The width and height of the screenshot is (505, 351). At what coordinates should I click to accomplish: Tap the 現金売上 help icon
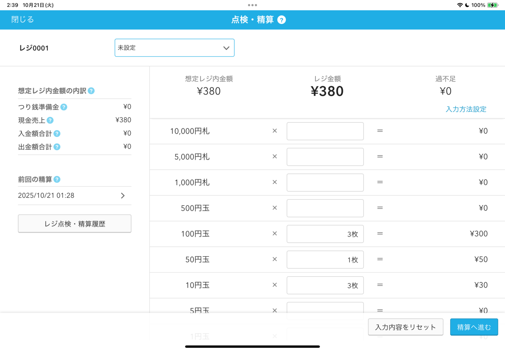pyautogui.click(x=50, y=120)
